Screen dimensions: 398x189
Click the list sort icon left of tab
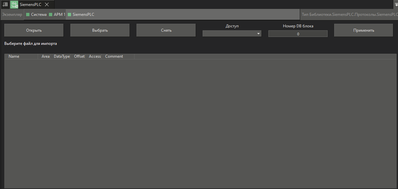click(x=5, y=4)
